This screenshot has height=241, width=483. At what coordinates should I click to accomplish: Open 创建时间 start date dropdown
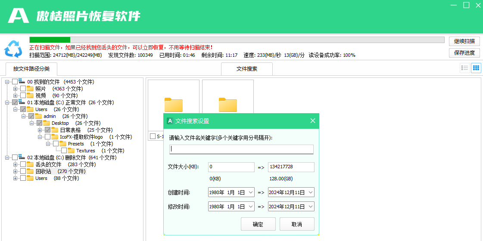click(x=251, y=192)
